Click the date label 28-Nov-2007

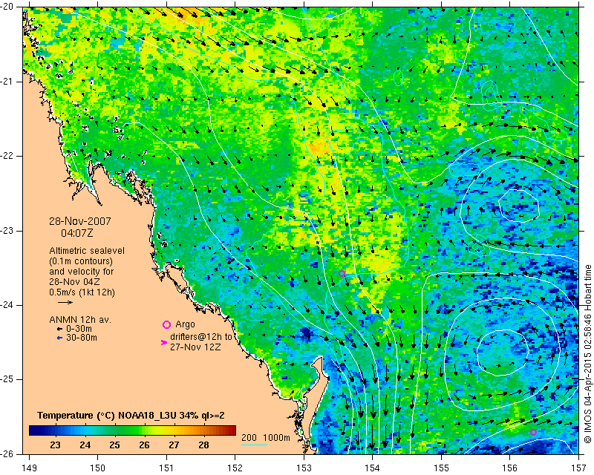[x=80, y=221]
